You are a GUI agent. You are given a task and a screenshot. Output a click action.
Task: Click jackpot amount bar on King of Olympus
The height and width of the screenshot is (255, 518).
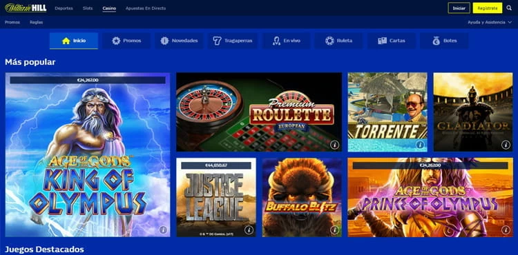click(88, 80)
